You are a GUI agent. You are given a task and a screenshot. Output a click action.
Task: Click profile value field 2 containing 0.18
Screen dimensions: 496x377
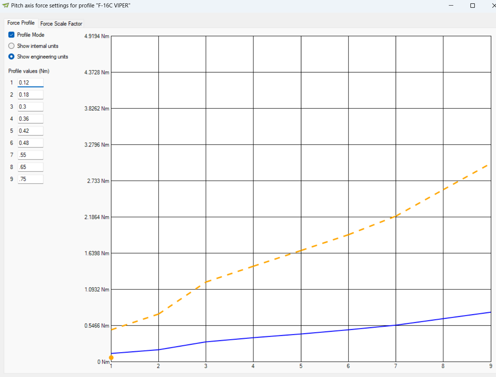(30, 95)
